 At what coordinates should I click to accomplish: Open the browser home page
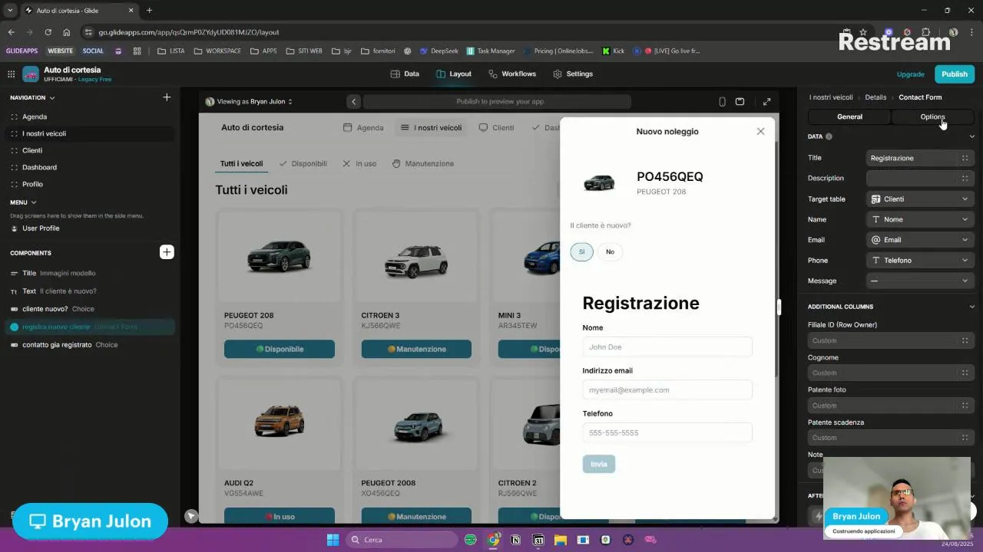coord(67,32)
